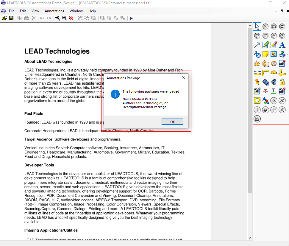Viewport: 289px width, 246px height.
Task: Open the Window menu
Action: [x=76, y=11]
